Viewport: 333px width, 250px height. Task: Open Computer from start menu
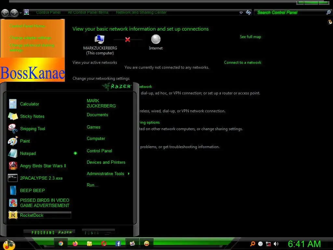click(96, 139)
